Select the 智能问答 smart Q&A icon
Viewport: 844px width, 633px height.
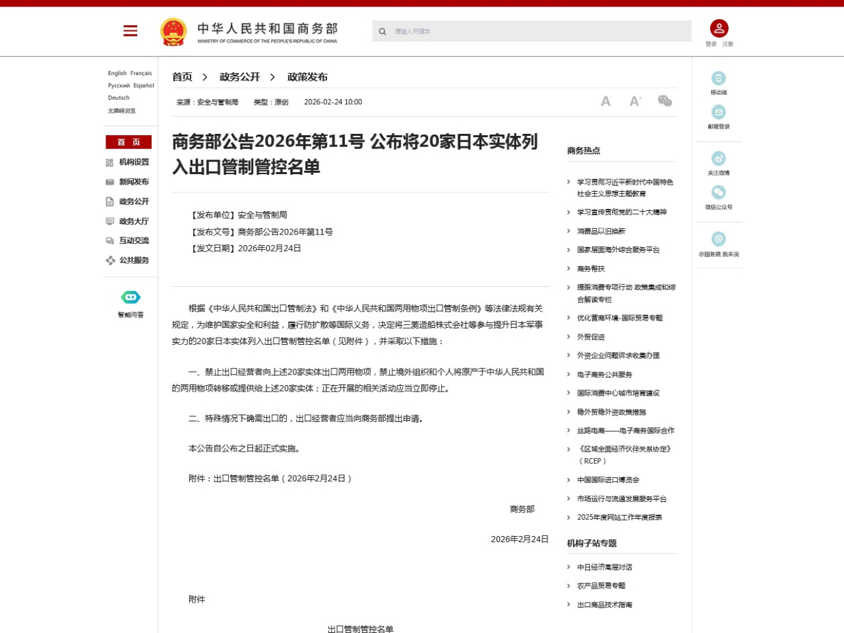tap(129, 297)
